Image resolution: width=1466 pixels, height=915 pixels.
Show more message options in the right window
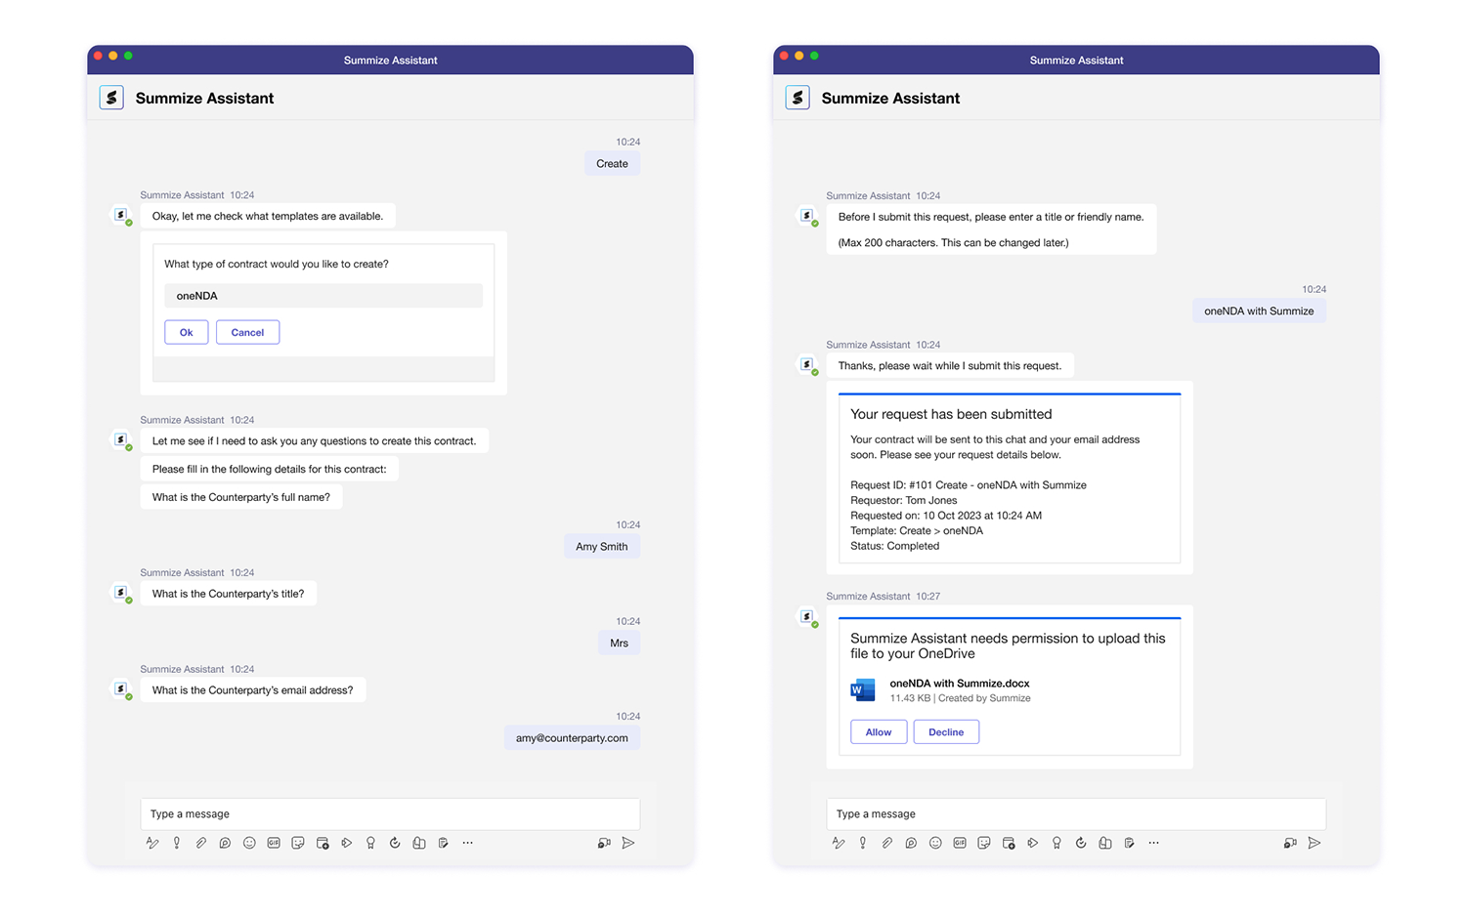[x=1154, y=843]
